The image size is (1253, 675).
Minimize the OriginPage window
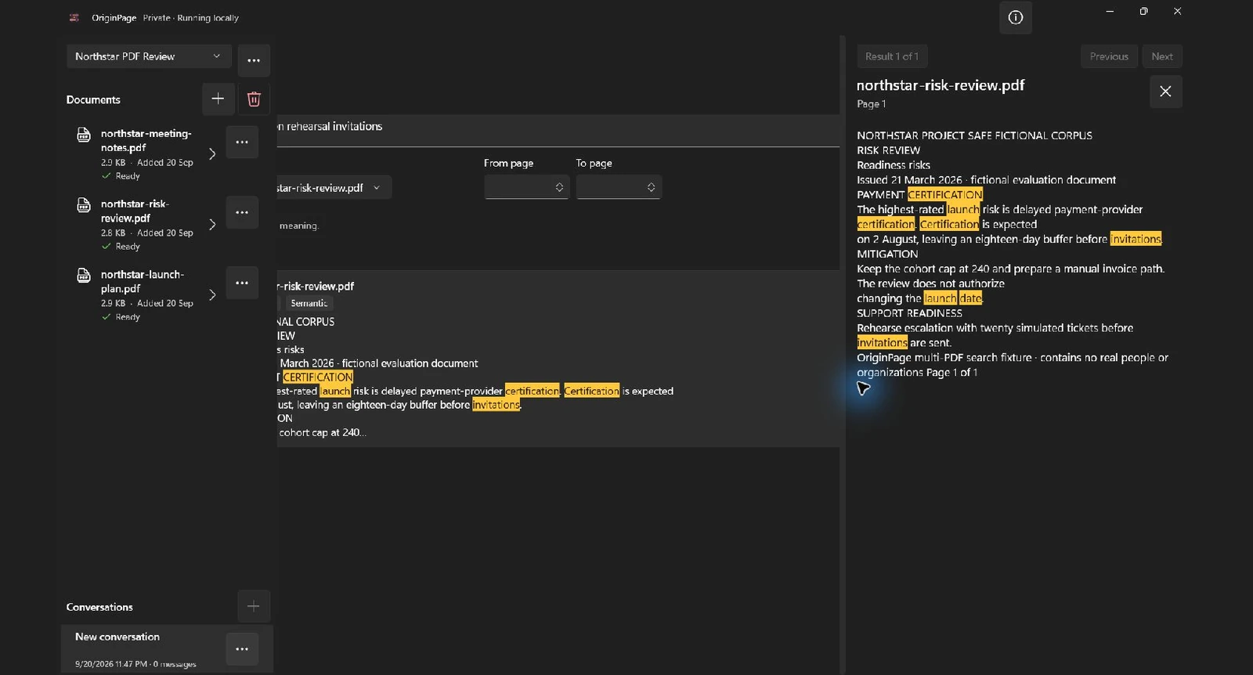(1110, 12)
